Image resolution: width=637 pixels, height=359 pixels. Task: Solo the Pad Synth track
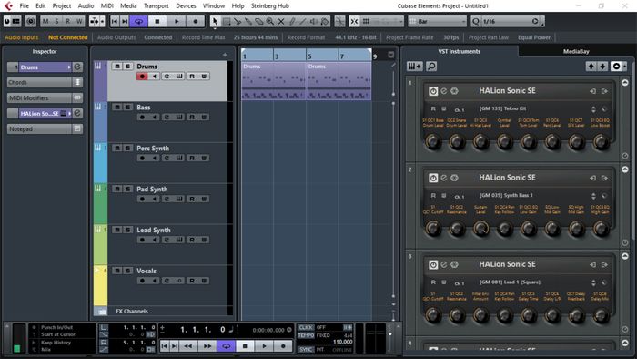127,189
